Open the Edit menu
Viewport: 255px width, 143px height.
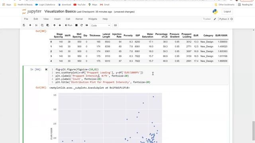coord(36,19)
